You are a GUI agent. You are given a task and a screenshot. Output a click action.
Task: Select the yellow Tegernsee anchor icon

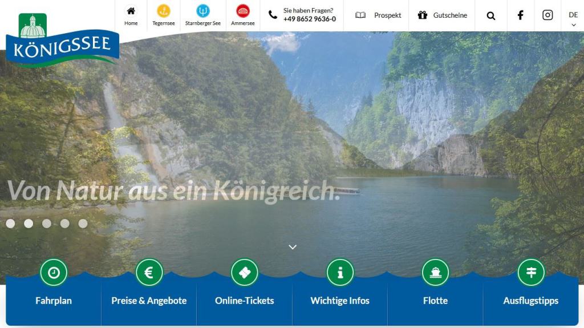point(164,11)
